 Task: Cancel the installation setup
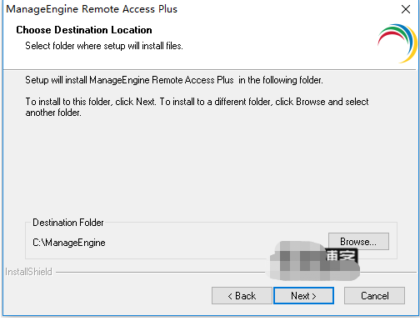(x=374, y=296)
